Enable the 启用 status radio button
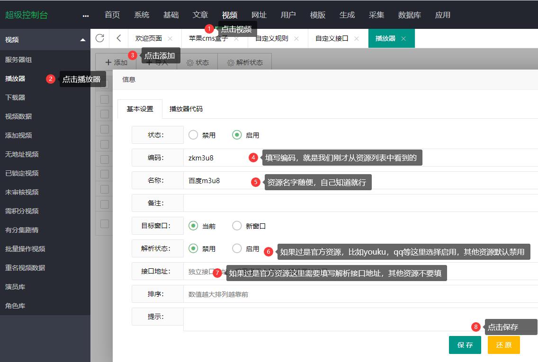The height and width of the screenshot is (362, 538). (237, 134)
